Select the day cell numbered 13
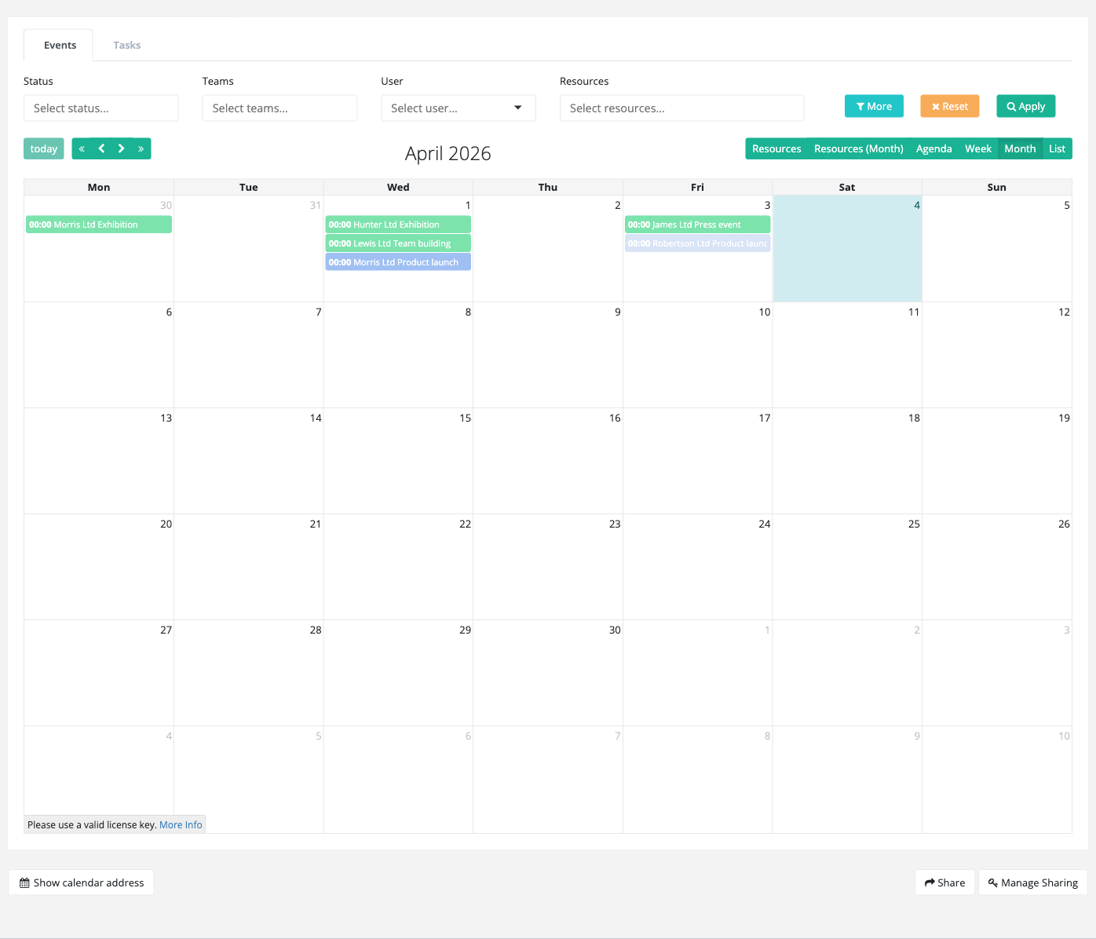Viewport: 1096px width, 939px height. tap(99, 461)
